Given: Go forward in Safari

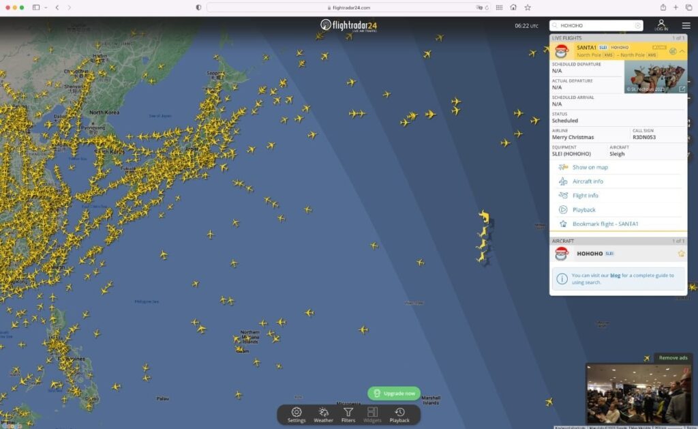Looking at the screenshot, I should [69, 8].
